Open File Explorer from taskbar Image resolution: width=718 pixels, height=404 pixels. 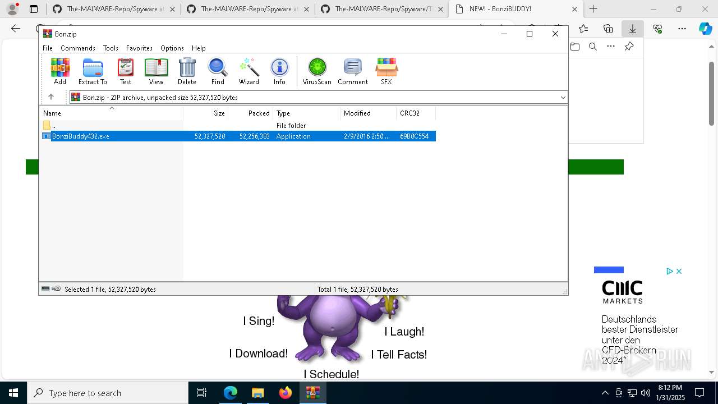(x=258, y=393)
